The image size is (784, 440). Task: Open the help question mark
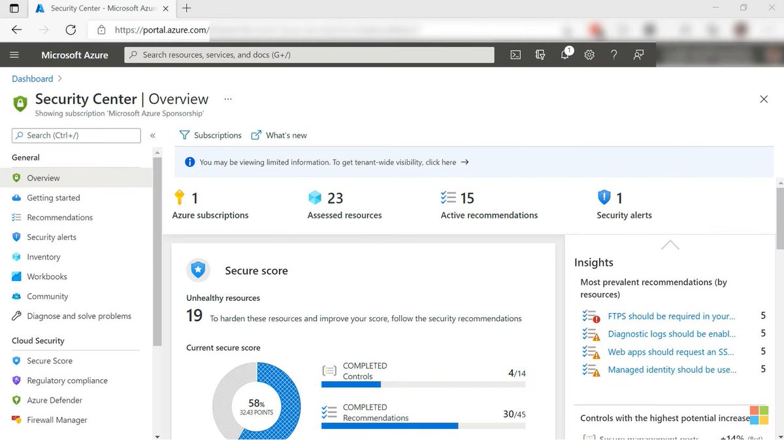click(x=614, y=55)
